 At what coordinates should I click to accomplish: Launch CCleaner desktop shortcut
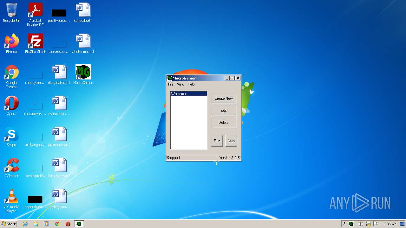tap(11, 168)
